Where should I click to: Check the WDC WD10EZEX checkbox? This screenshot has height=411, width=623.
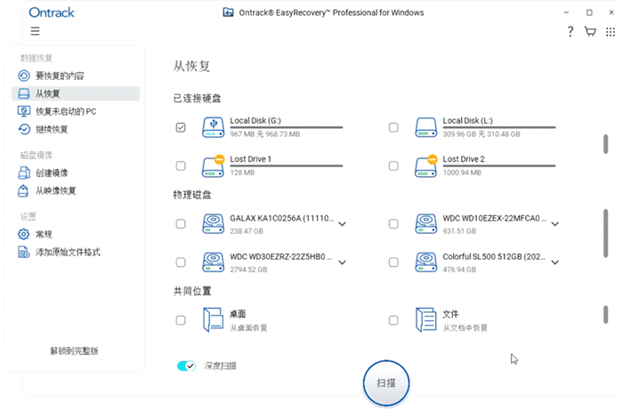[393, 223]
